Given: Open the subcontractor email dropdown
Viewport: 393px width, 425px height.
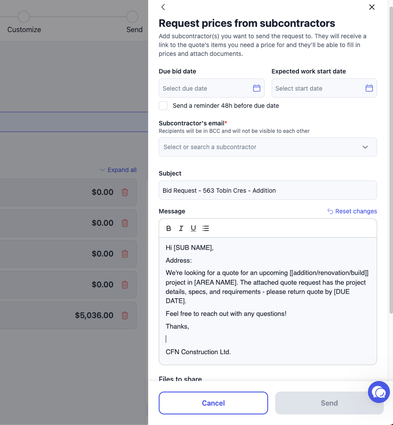Looking at the screenshot, I should tap(268, 147).
